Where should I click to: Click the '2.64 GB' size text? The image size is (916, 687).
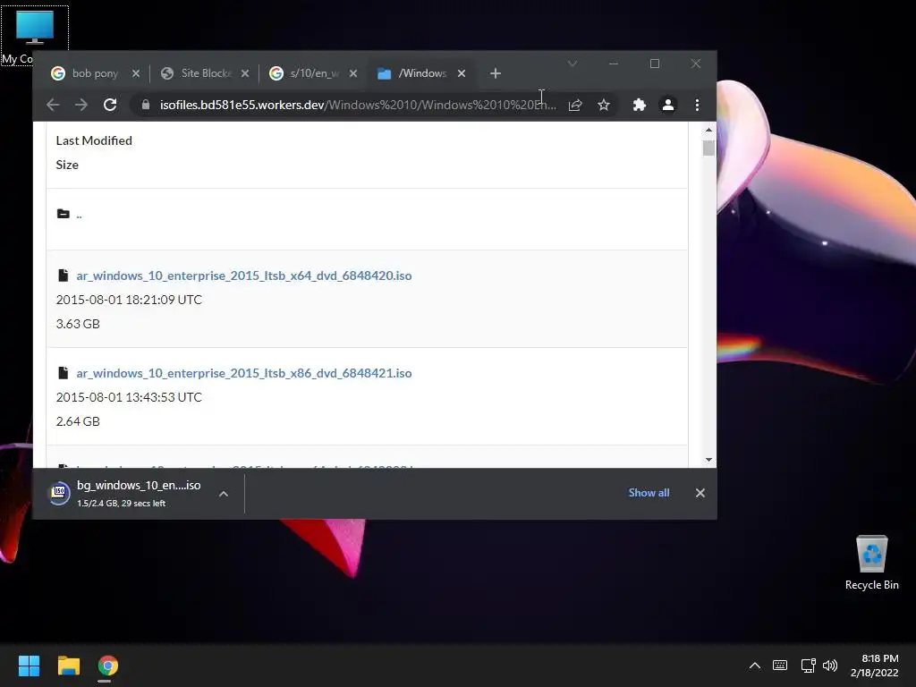click(78, 421)
